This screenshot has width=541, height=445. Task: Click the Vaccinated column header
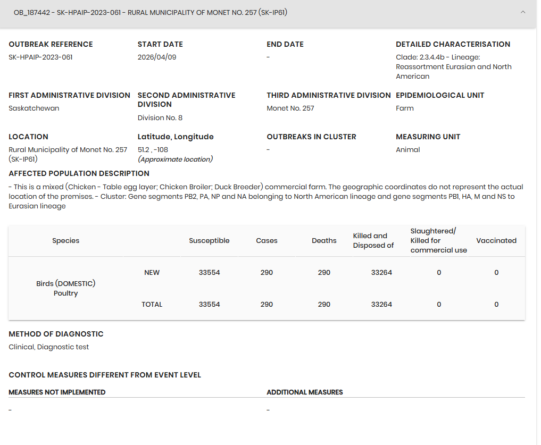(x=496, y=241)
